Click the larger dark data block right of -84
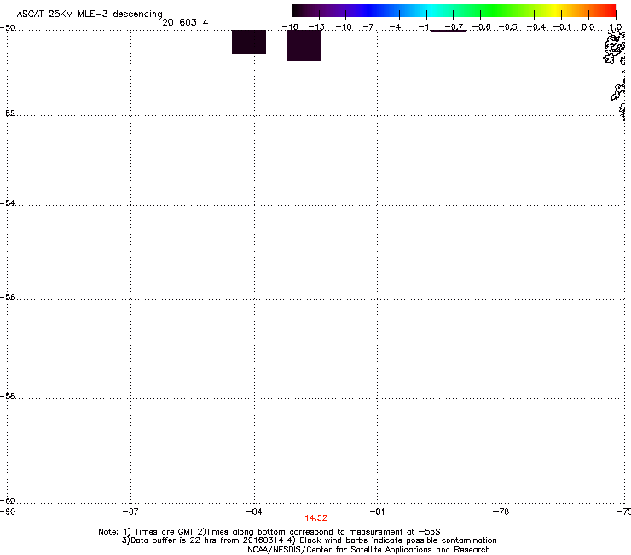 click(304, 45)
